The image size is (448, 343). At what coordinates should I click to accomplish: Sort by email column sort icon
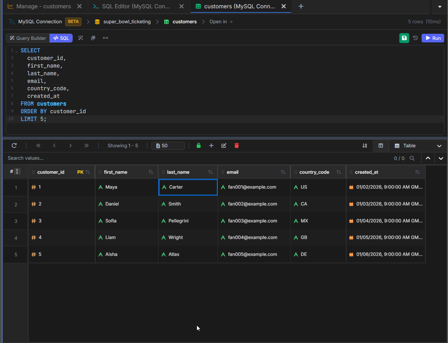coord(283,172)
